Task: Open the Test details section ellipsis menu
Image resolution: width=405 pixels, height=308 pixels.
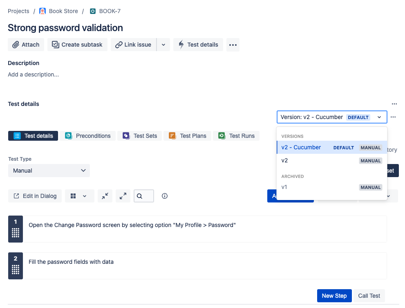Action: [x=394, y=104]
